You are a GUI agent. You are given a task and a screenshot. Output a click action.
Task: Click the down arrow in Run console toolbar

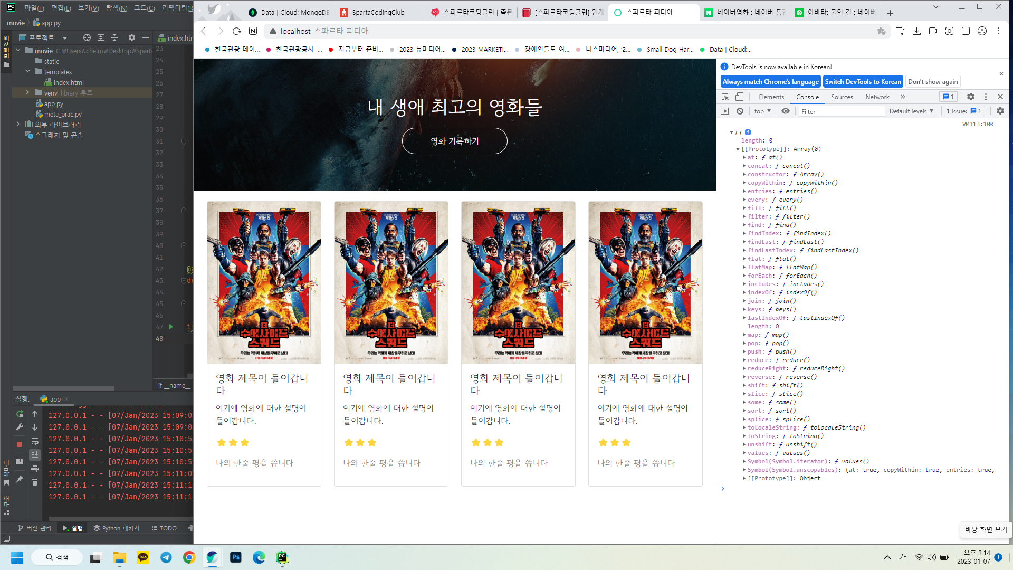pos(35,427)
